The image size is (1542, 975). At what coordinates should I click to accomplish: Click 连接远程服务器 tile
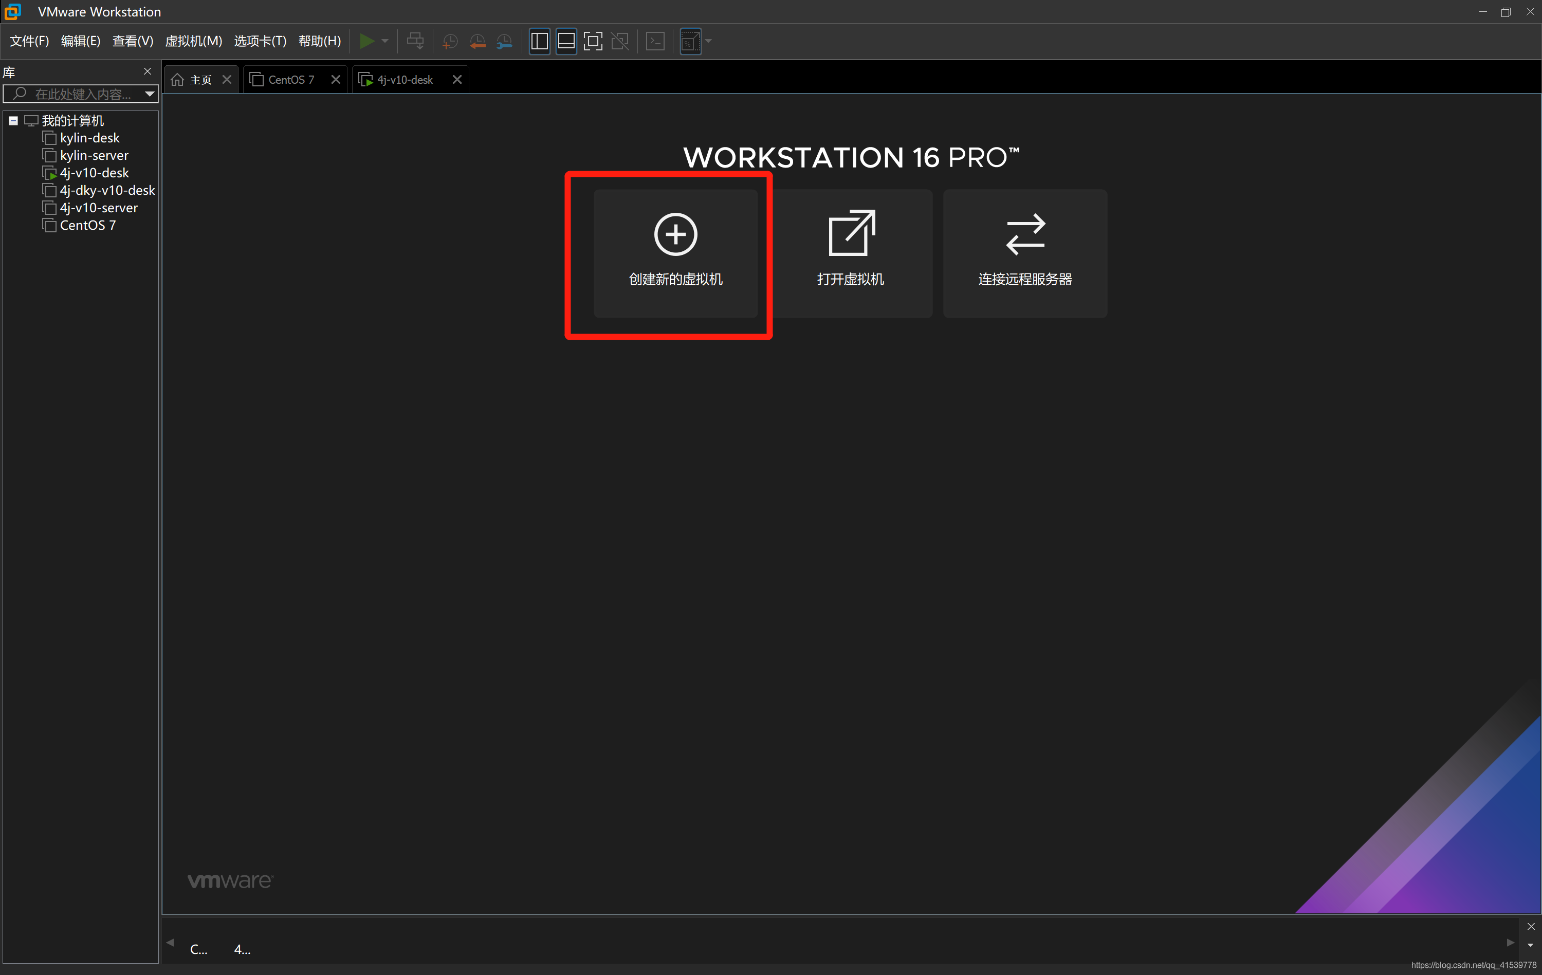tap(1024, 253)
